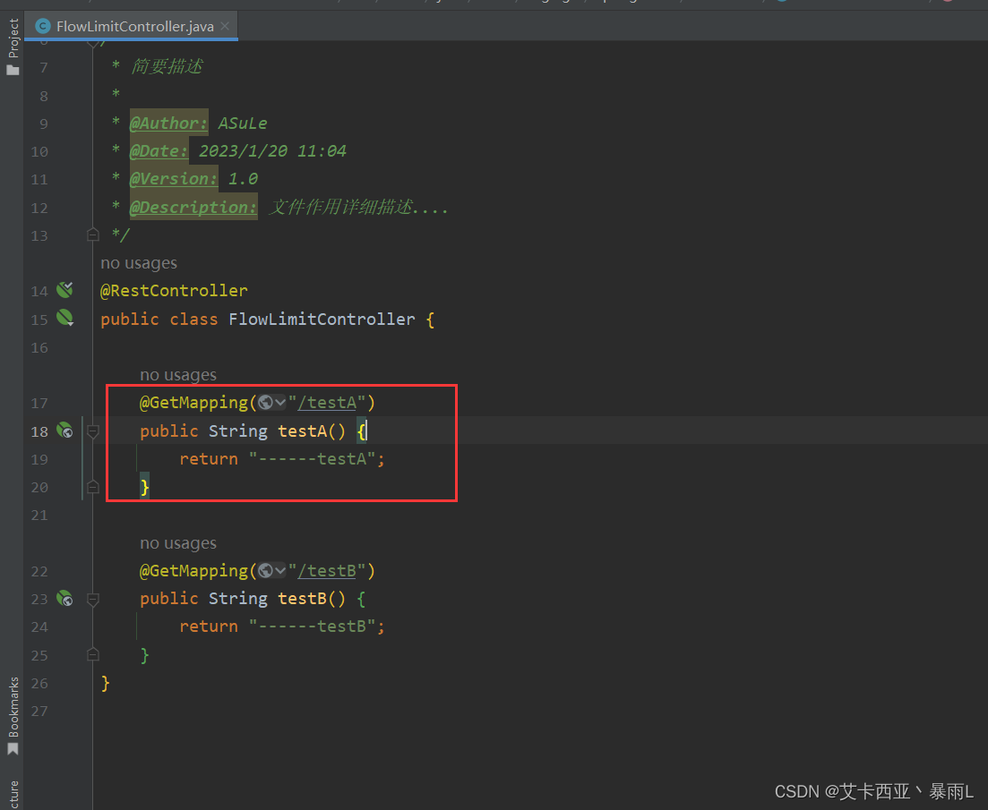
Task: Click line number 21 in gutter
Action: [x=39, y=516]
